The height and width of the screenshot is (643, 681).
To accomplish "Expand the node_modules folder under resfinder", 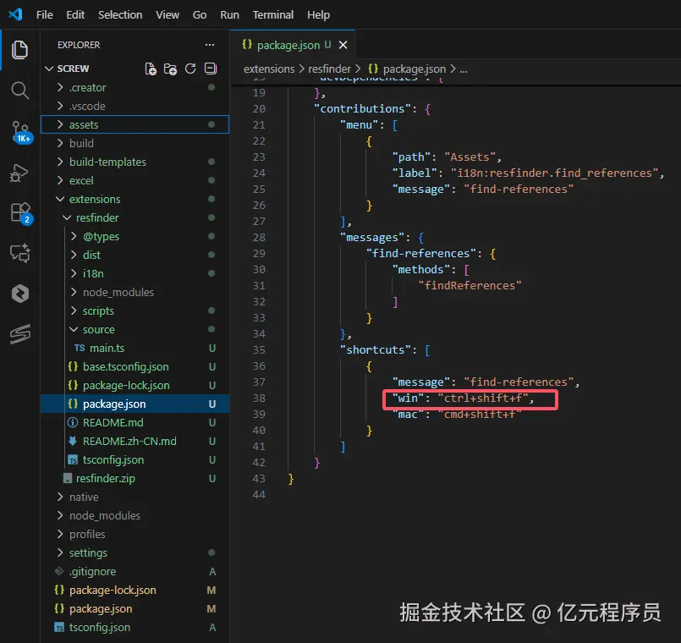I will (118, 292).
